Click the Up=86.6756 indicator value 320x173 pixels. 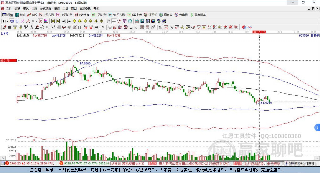(x=58, y=35)
